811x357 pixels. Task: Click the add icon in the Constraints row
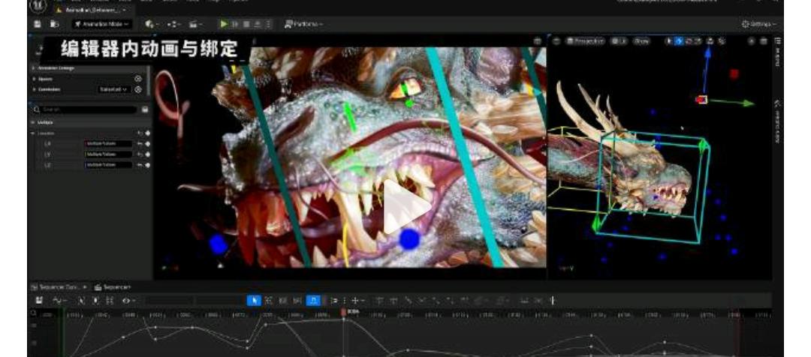tap(138, 89)
